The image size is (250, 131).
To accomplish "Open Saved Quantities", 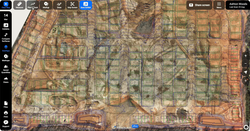I will (6, 69).
